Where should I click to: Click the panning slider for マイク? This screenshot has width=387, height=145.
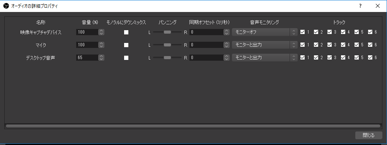coord(167,45)
